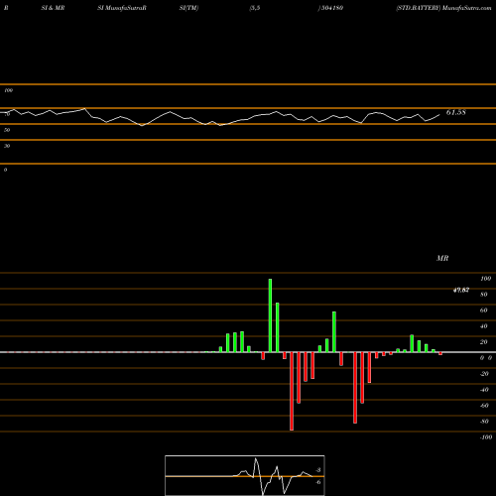Viewport: 496px width, 496px height.
Task: Click the 'SI & MR' header text
Action: 53,8
